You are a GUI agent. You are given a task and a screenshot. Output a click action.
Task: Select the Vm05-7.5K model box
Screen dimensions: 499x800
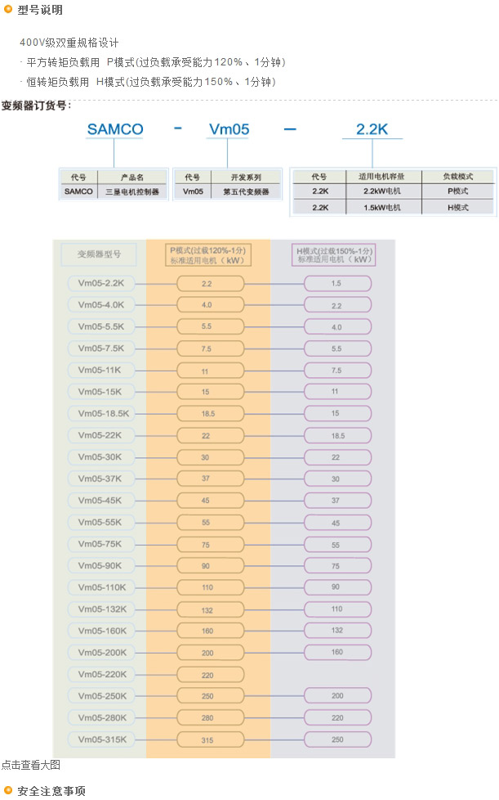tap(100, 348)
